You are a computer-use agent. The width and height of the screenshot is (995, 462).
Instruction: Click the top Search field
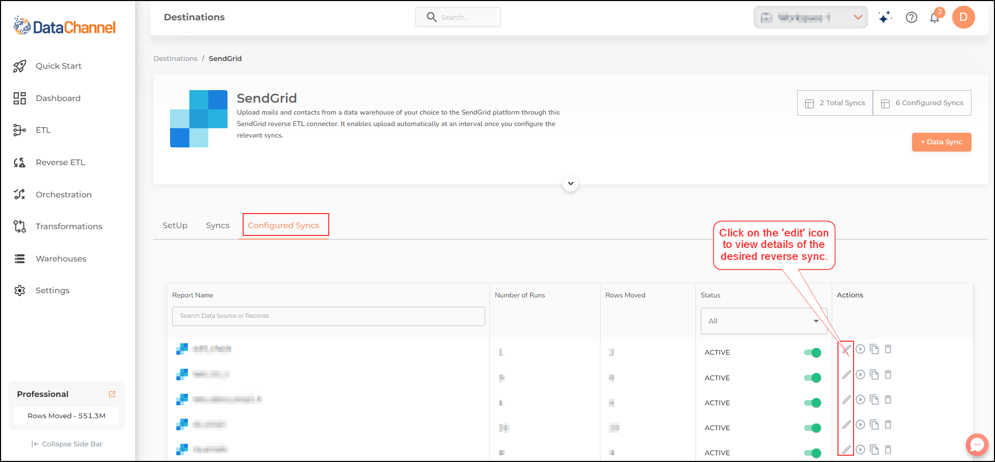click(458, 17)
